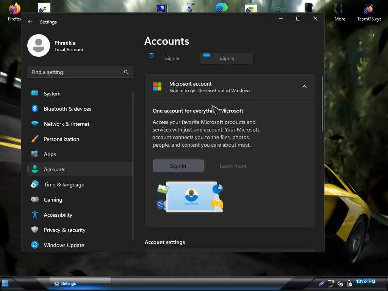Click the search magnifier icon
388x291 pixels.
tap(126, 72)
